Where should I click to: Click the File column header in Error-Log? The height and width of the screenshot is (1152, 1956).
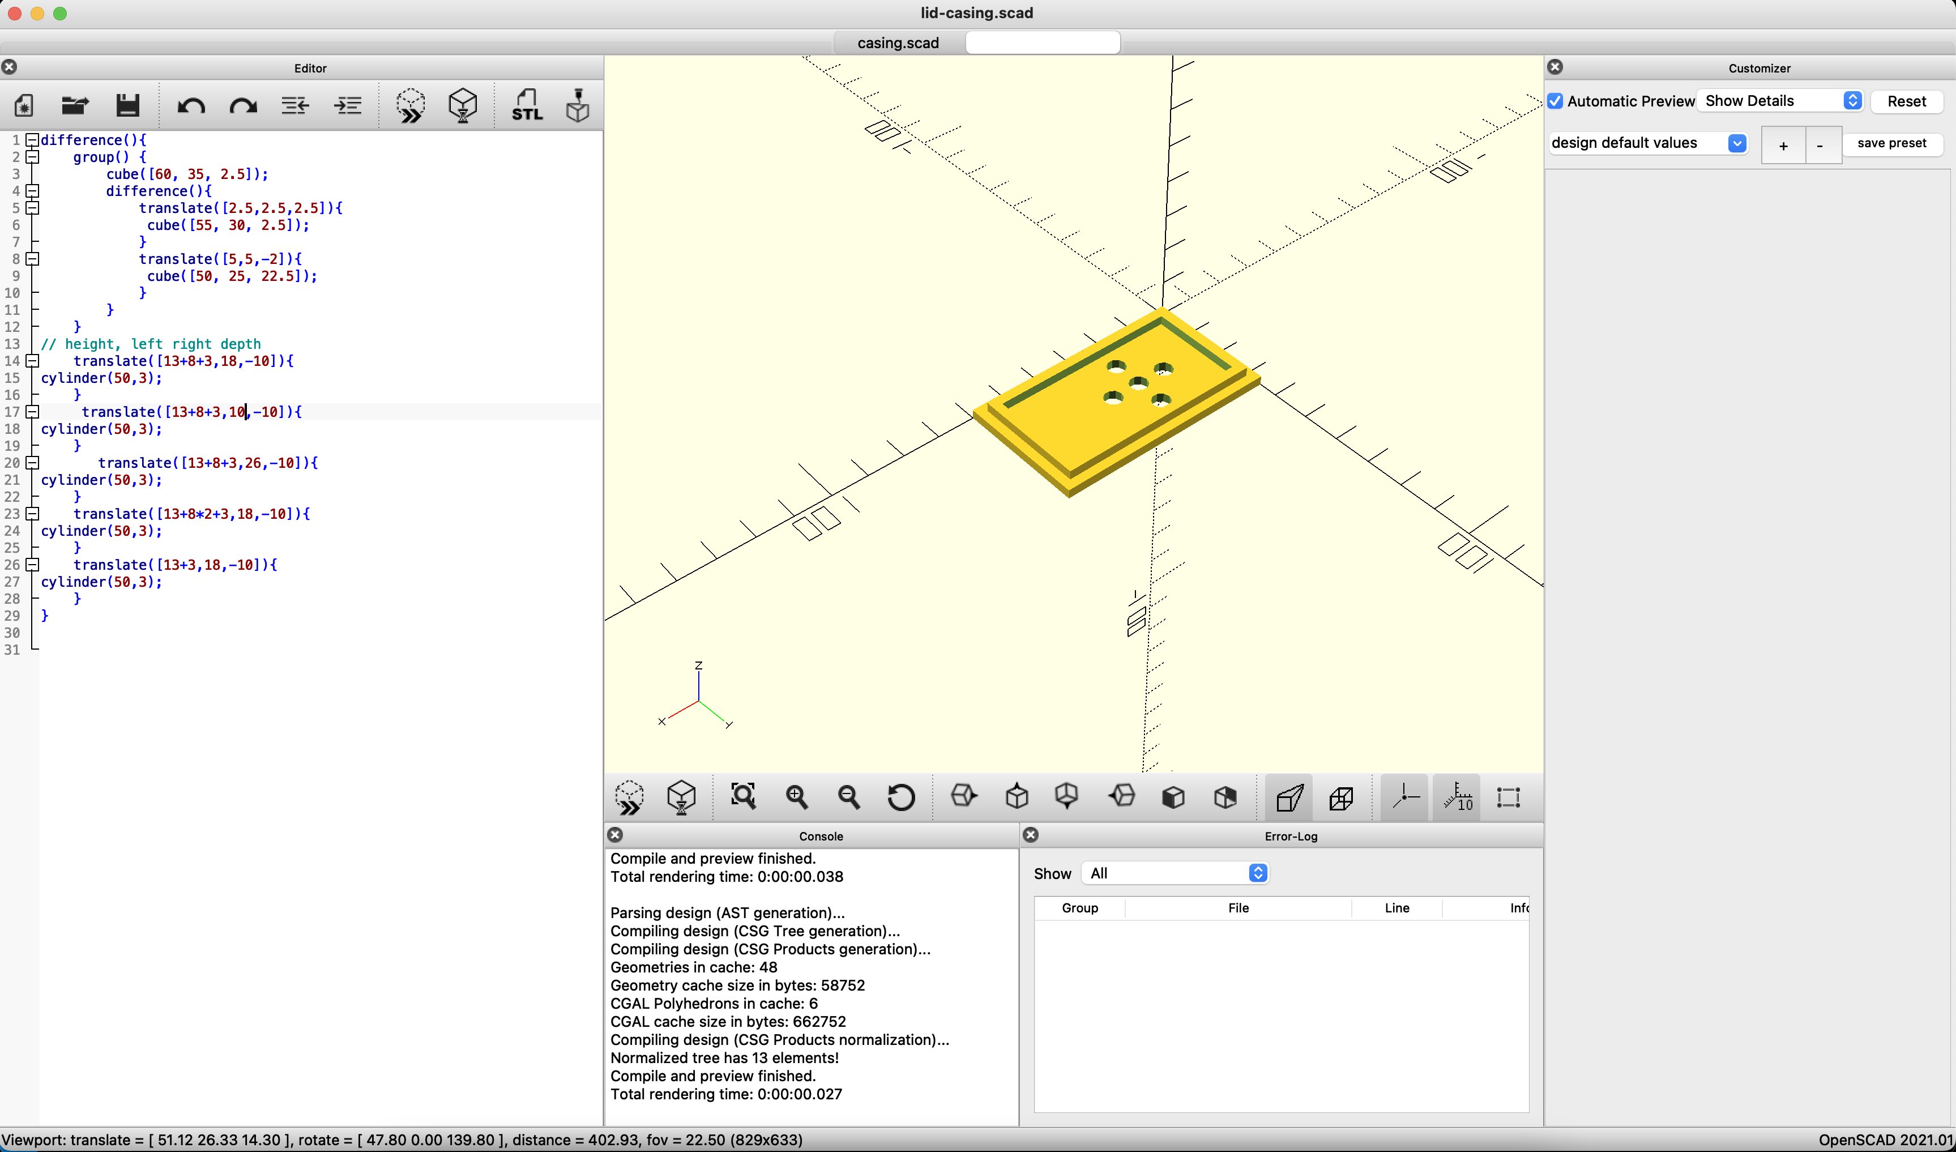[x=1238, y=907]
